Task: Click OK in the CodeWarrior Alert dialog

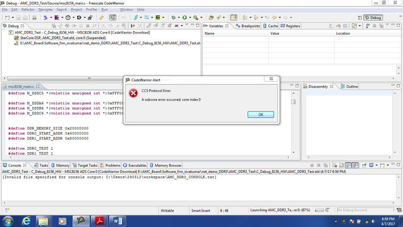Action: coord(261,115)
